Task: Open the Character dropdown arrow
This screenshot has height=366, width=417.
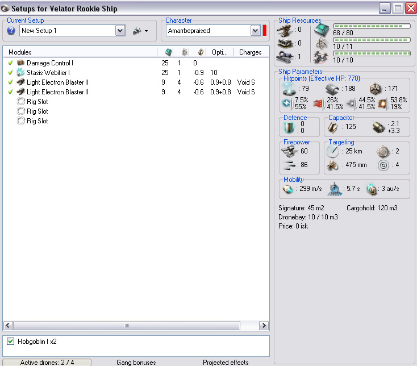Action: point(255,31)
